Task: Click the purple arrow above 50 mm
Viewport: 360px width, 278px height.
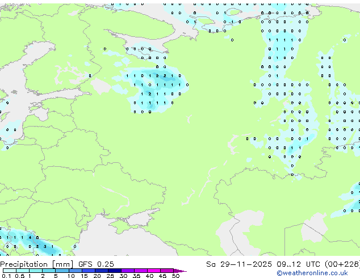Action: coord(179,271)
